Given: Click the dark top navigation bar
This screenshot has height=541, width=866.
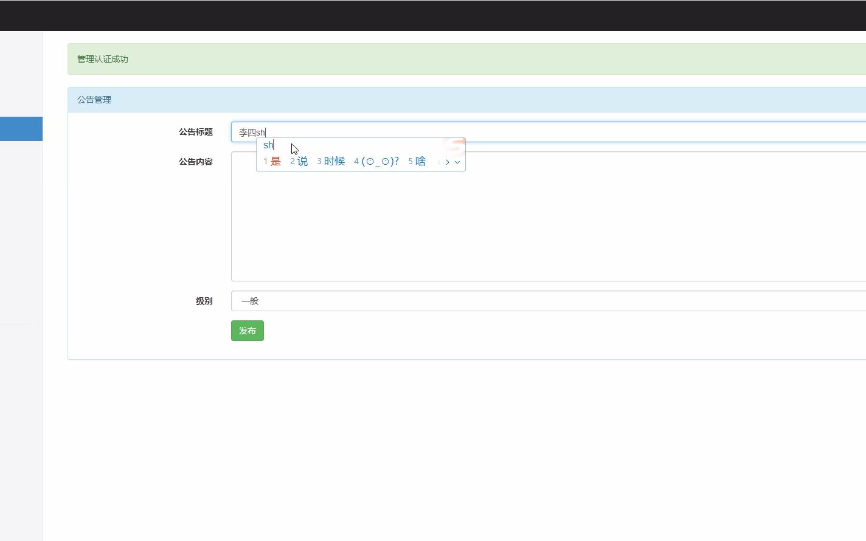Looking at the screenshot, I should pyautogui.click(x=433, y=15).
